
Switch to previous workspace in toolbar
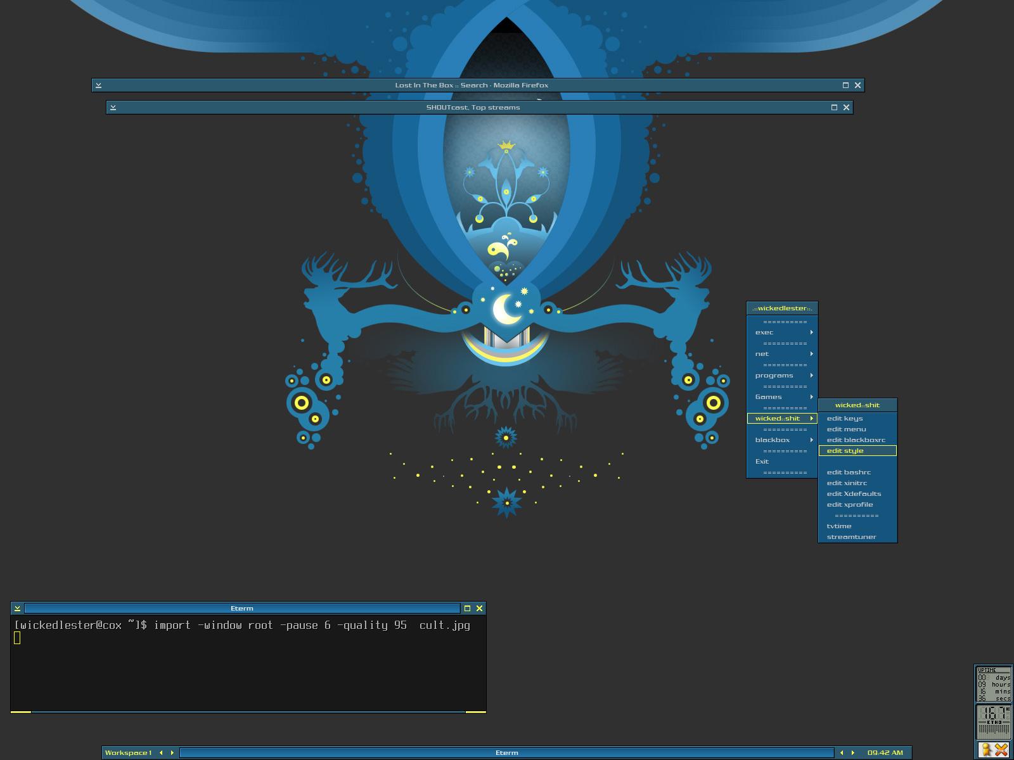pos(161,753)
